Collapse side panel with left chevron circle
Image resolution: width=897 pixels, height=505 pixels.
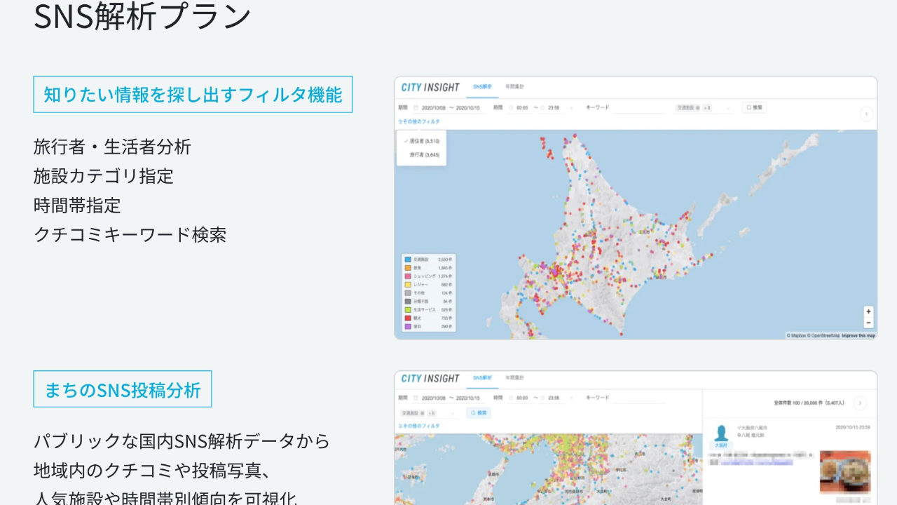866,114
